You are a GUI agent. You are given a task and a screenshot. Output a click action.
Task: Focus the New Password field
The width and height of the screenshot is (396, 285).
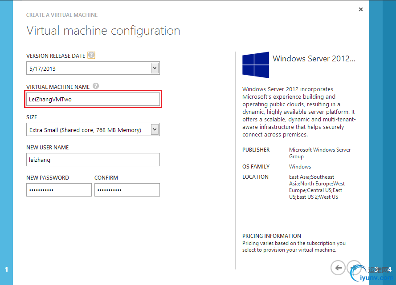pyautogui.click(x=59, y=190)
